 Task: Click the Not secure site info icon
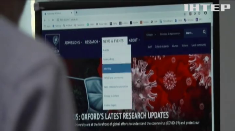pyautogui.click(x=58, y=20)
